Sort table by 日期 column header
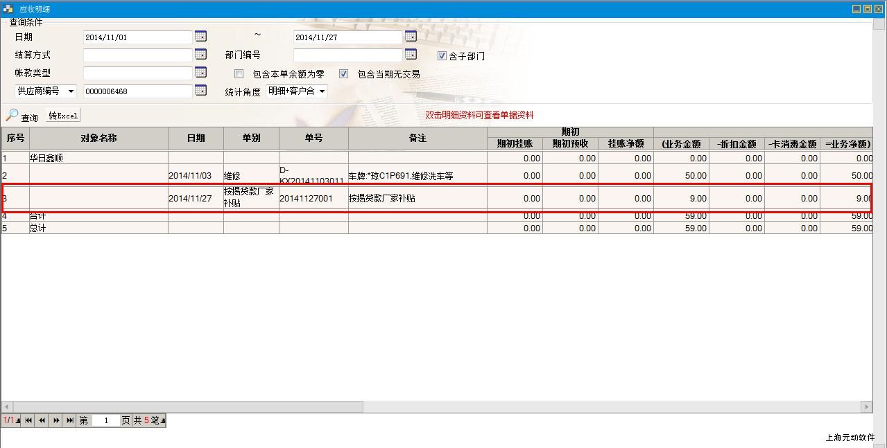Screen dimensions: 887x448 [196, 138]
